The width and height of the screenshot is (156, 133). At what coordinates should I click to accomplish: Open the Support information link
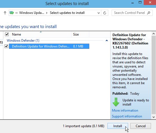[x=127, y=116]
